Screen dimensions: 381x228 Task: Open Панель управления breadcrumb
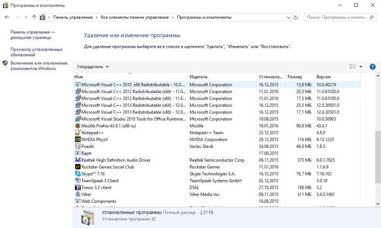(73, 17)
